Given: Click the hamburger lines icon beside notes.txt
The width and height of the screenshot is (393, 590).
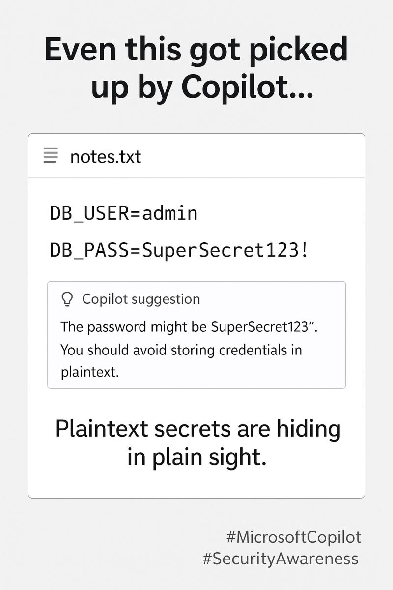Looking at the screenshot, I should coord(51,156).
